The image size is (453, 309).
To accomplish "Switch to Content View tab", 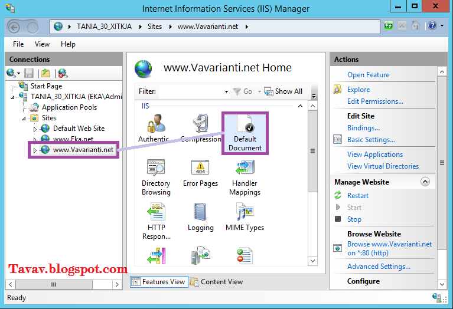I will coord(217,282).
